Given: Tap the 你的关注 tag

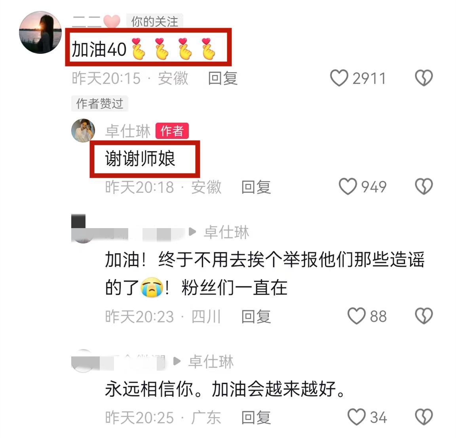Looking at the screenshot, I should tap(154, 21).
